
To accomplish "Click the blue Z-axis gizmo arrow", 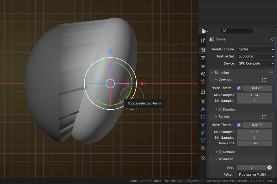I will [110, 50].
